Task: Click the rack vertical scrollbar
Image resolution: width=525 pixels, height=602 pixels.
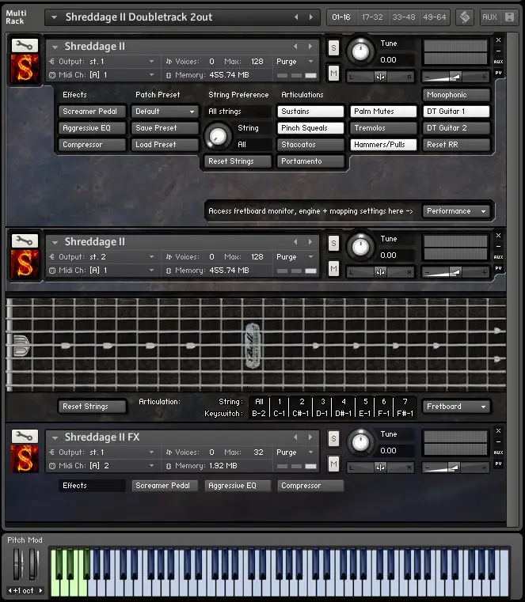Action: point(512,279)
